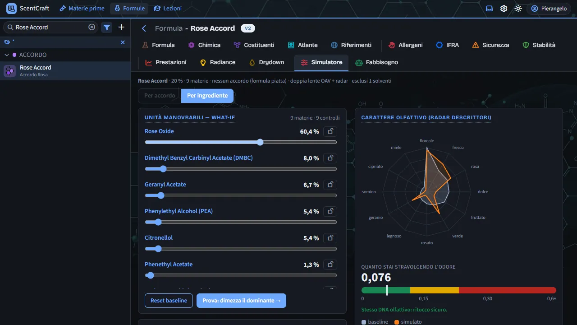
Task: Click Prova: dimezza il dominante
Action: point(241,301)
